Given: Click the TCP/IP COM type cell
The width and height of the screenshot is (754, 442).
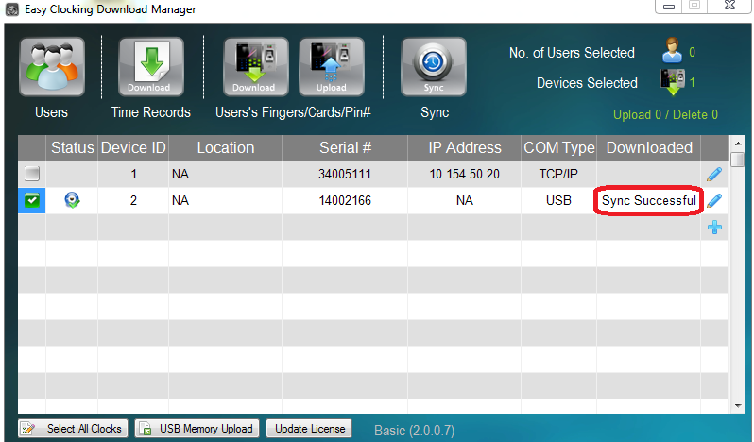Looking at the screenshot, I should click(x=558, y=174).
